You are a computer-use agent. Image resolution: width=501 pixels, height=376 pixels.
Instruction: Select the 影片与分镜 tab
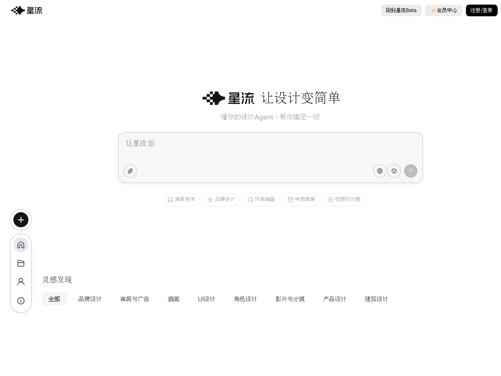(290, 299)
